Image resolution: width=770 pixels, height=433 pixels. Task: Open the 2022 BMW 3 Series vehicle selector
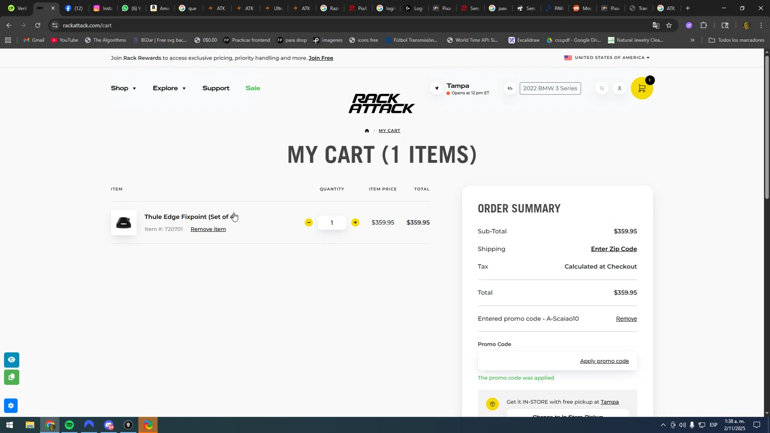click(x=550, y=88)
